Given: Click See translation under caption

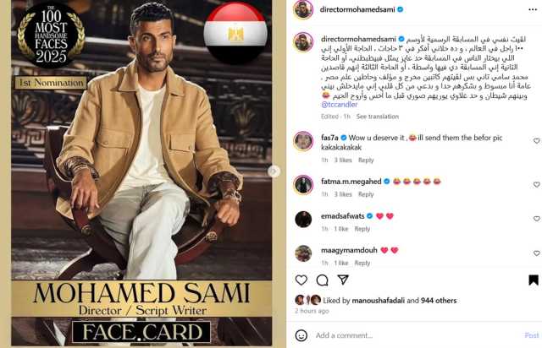Looking at the screenshot, I should [x=378, y=117].
